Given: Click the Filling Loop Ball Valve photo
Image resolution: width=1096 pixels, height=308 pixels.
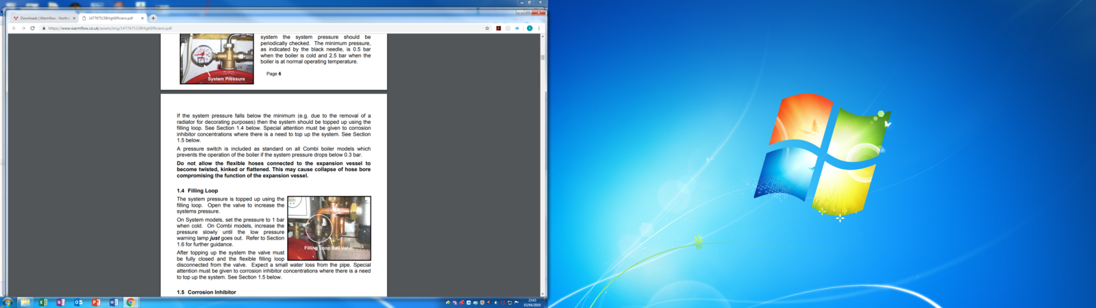Looking at the screenshot, I should click(x=329, y=228).
